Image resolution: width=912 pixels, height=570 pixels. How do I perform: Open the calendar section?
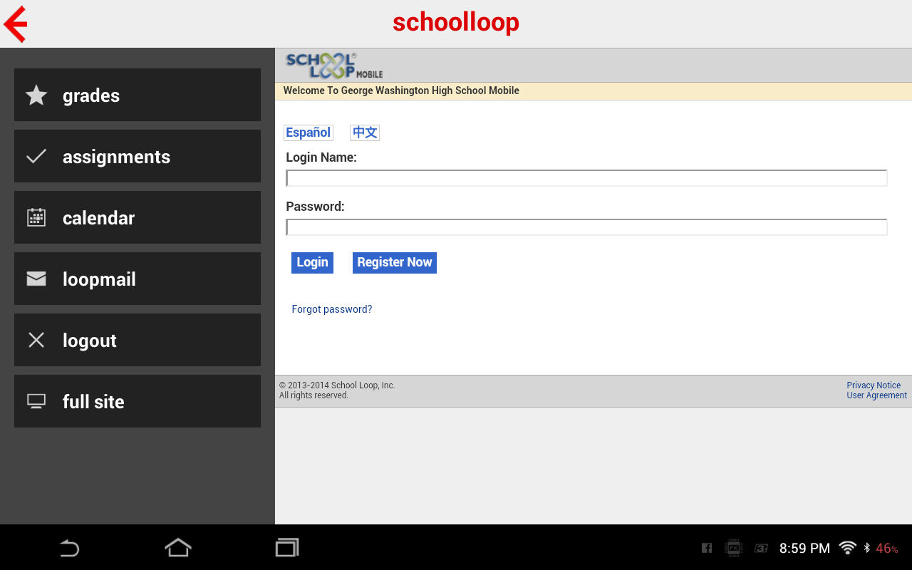pos(138,217)
